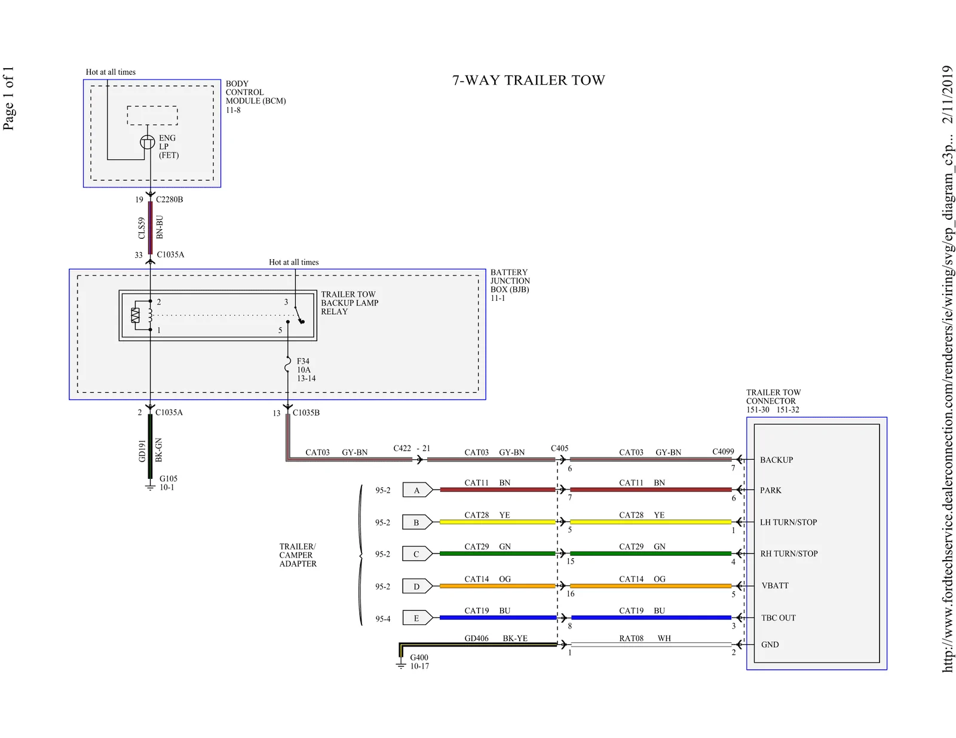Click the C2280B connector label
This screenshot has height=738, width=956.
tap(169, 199)
